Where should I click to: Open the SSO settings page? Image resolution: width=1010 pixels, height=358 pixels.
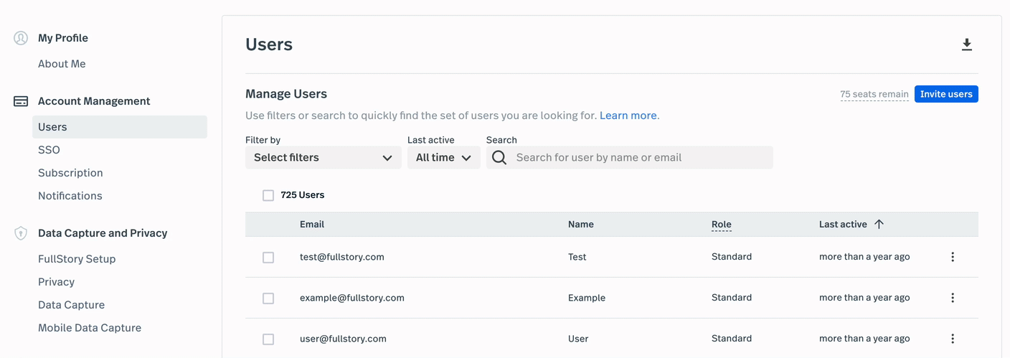click(x=49, y=150)
